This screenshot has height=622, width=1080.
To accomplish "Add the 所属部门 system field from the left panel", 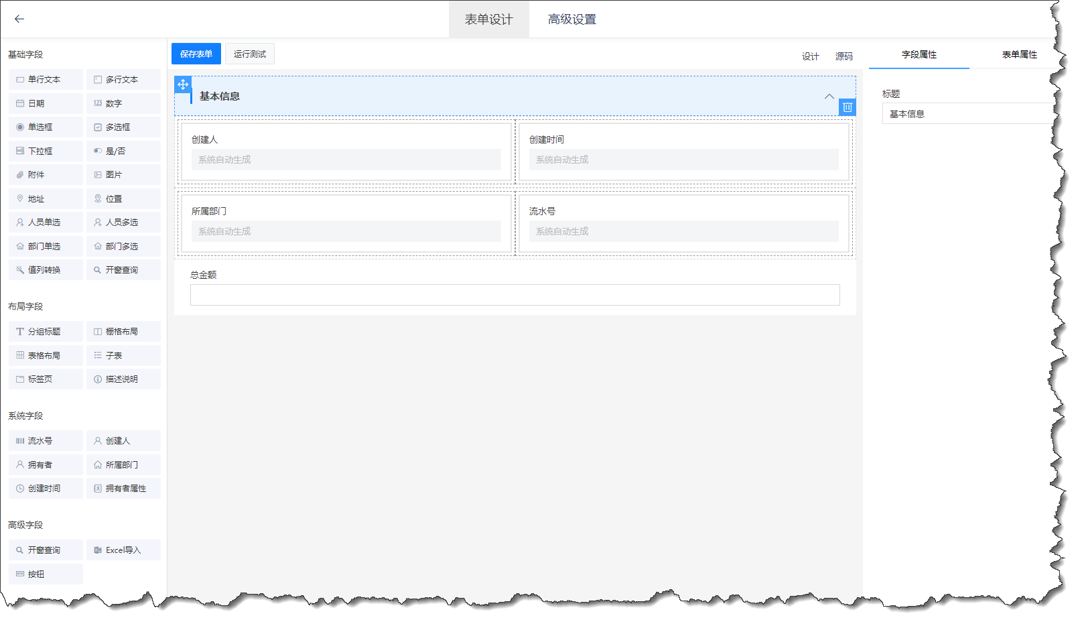I will point(123,464).
